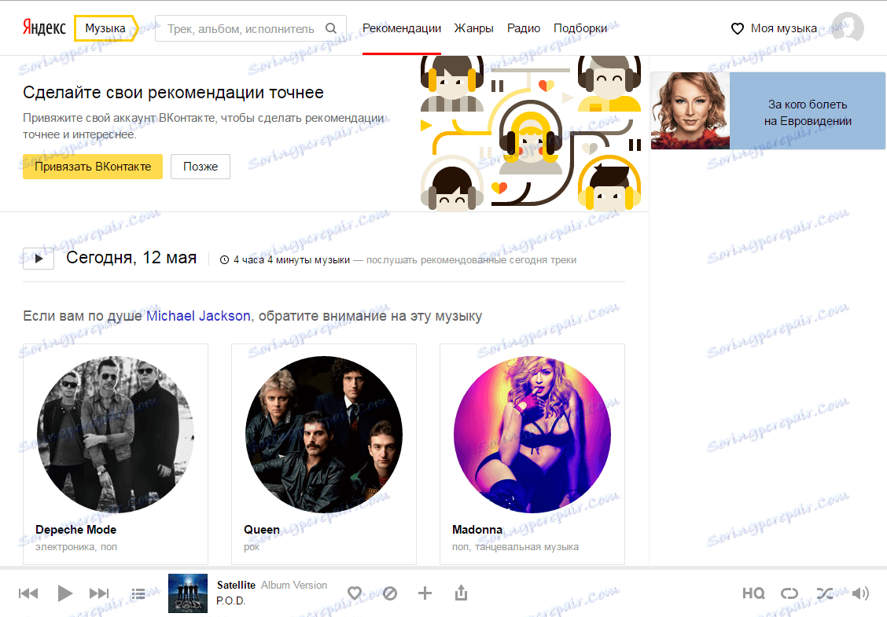Dislike the track with the ban icon

pyautogui.click(x=390, y=593)
